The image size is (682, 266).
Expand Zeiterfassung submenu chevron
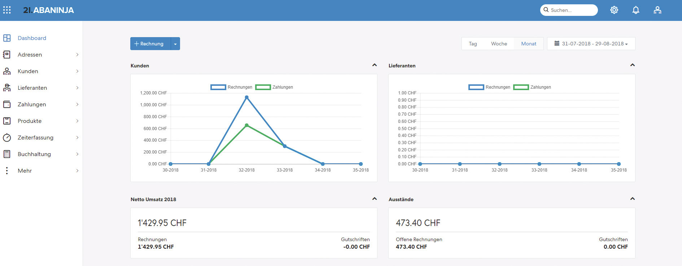[77, 137]
